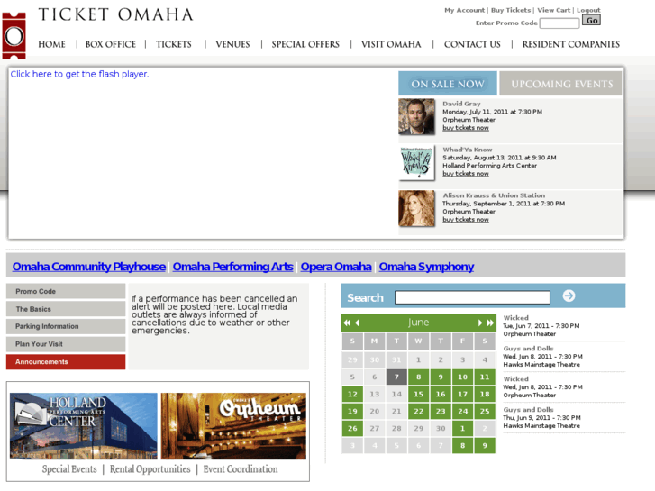Click the Go promo code button
The height and width of the screenshot is (491, 655).
592,20
